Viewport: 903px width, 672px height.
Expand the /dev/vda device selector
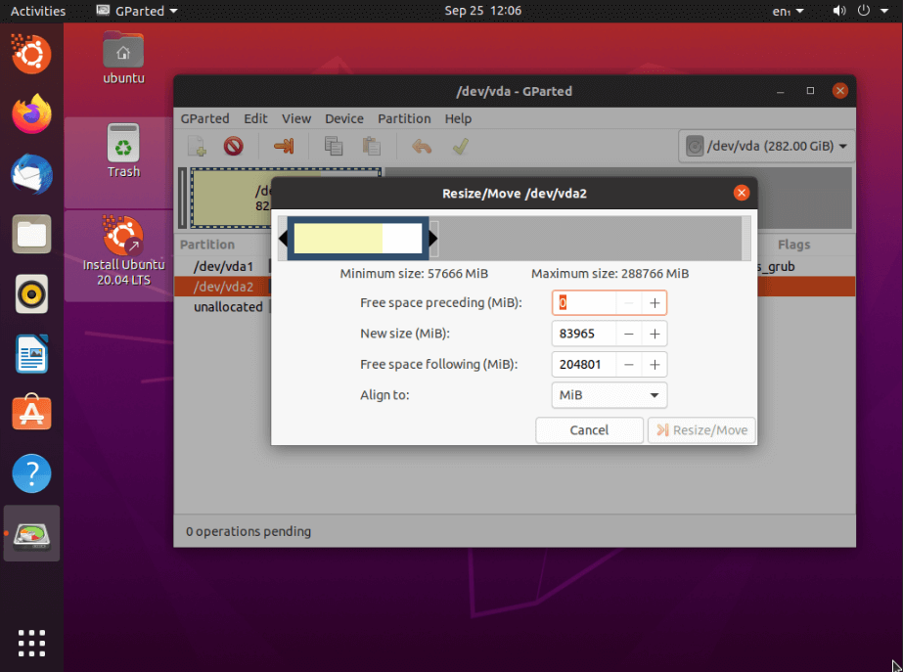(x=766, y=147)
